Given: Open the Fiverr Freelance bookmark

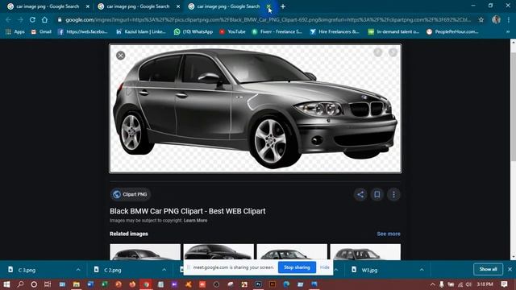Looking at the screenshot, I should click(x=277, y=31).
